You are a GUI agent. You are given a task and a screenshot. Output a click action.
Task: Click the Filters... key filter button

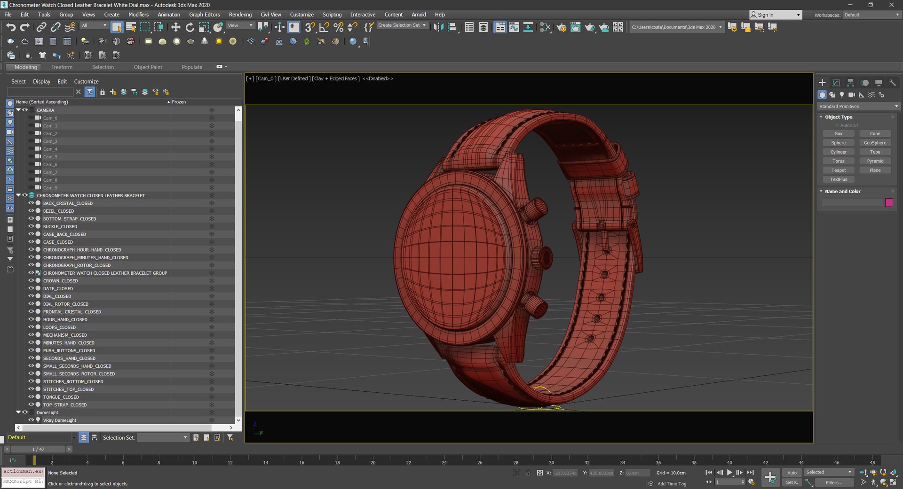point(833,482)
